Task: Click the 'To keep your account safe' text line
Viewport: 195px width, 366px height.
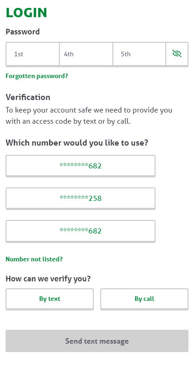Action: tap(89, 110)
